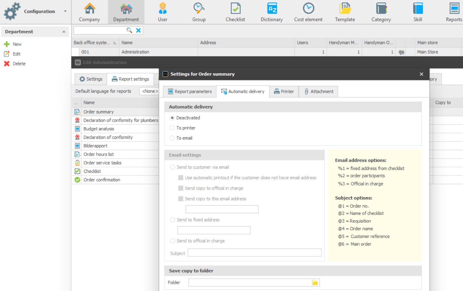
Task: Click the folder browse icon in Folder field
Action: pos(315,283)
